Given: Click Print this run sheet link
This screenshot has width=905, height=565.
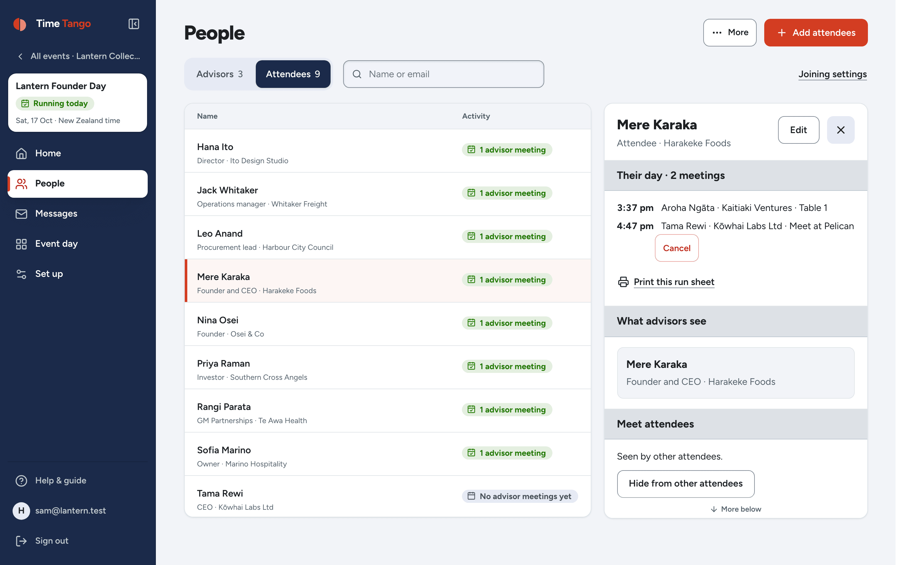Looking at the screenshot, I should point(674,282).
